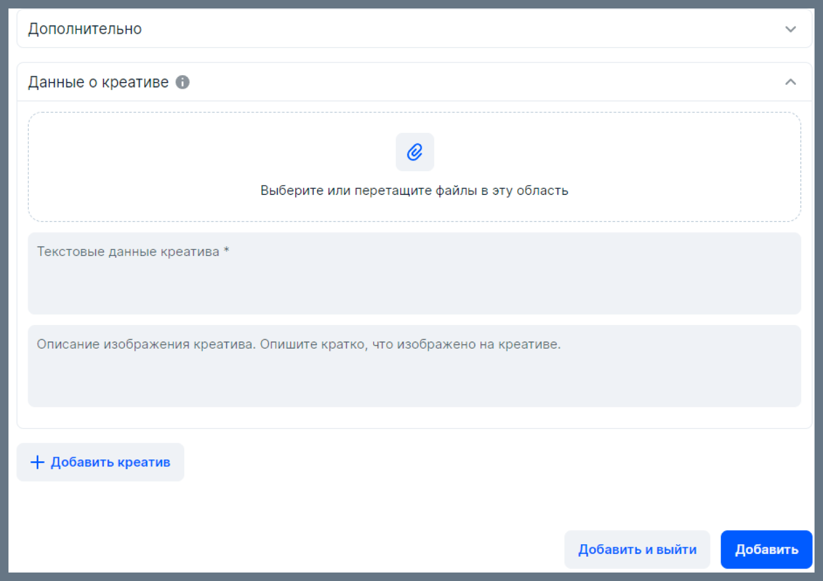Expand the Дополнительно section chevron
The width and height of the screenshot is (823, 581).
tap(790, 29)
